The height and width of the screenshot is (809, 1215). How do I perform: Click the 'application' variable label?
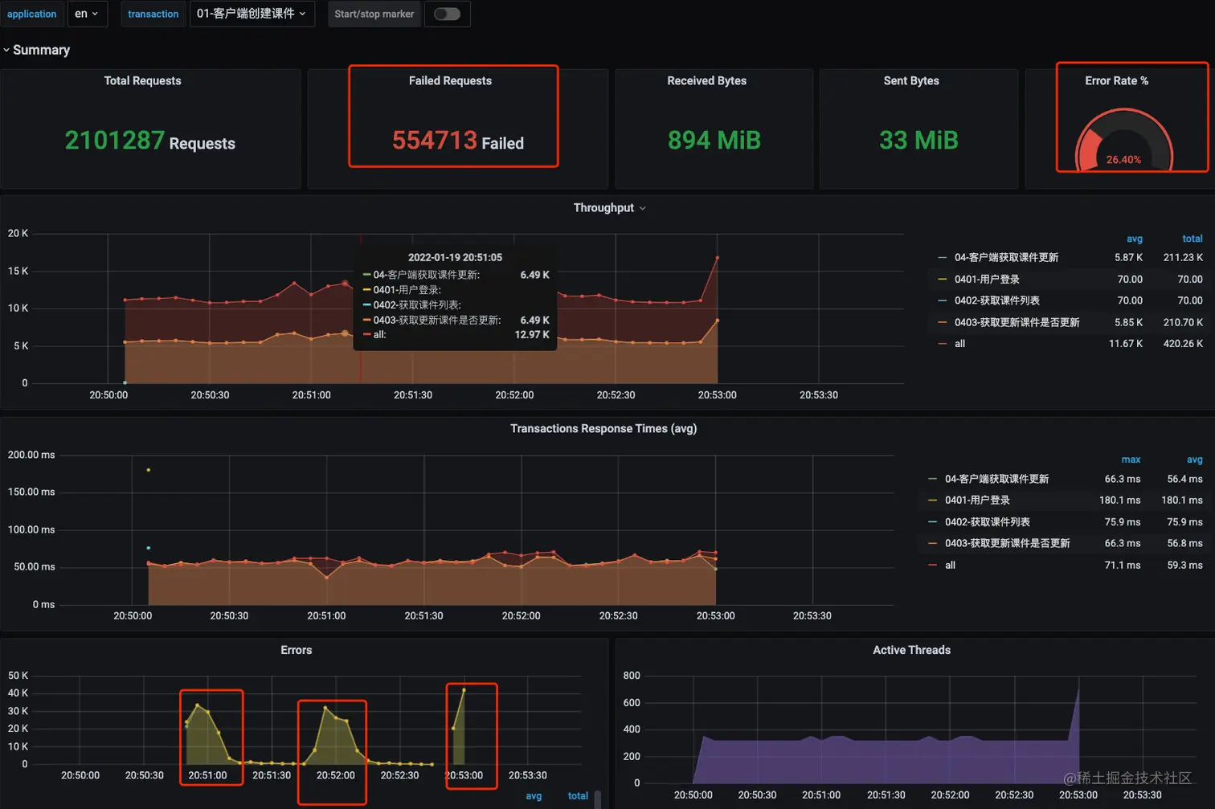[x=32, y=14]
